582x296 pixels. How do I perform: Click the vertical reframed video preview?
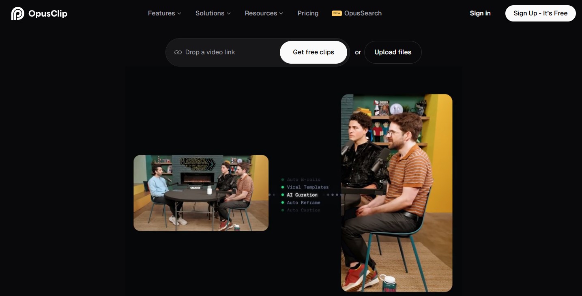tap(396, 193)
